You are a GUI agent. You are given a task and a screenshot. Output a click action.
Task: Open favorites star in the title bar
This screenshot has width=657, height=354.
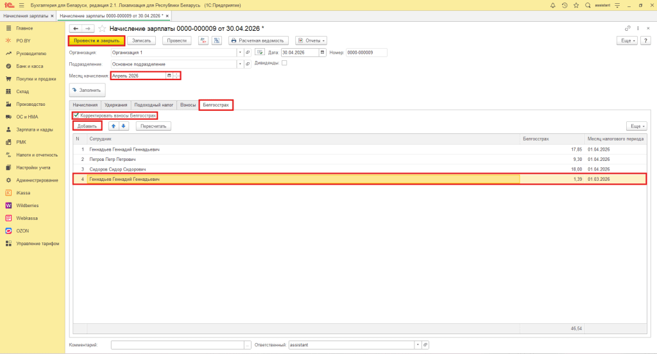click(x=576, y=5)
